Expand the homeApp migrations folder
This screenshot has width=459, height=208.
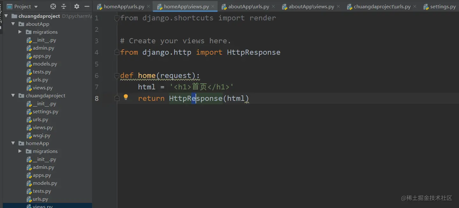point(20,151)
